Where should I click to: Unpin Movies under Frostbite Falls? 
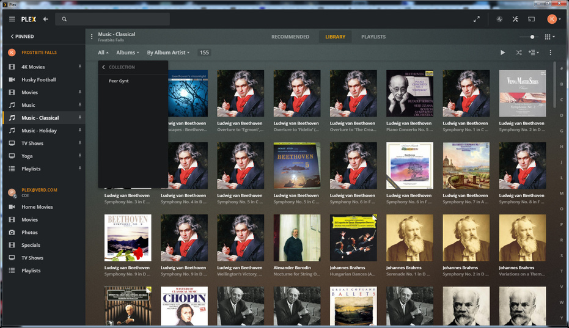click(x=80, y=92)
